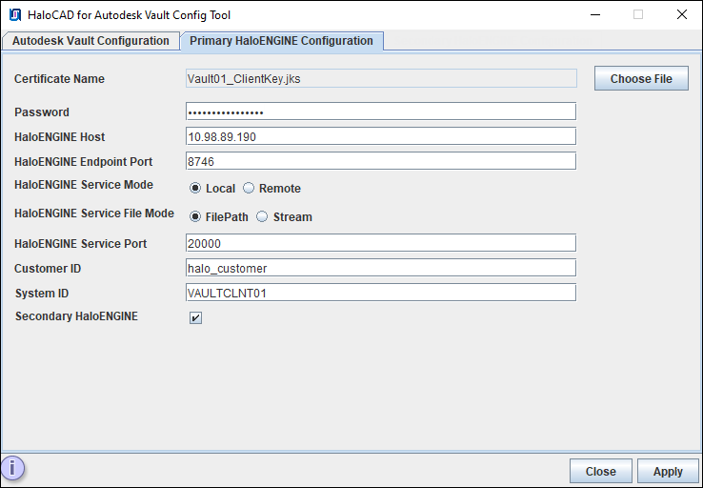
Task: Click the System ID input field
Action: [381, 293]
